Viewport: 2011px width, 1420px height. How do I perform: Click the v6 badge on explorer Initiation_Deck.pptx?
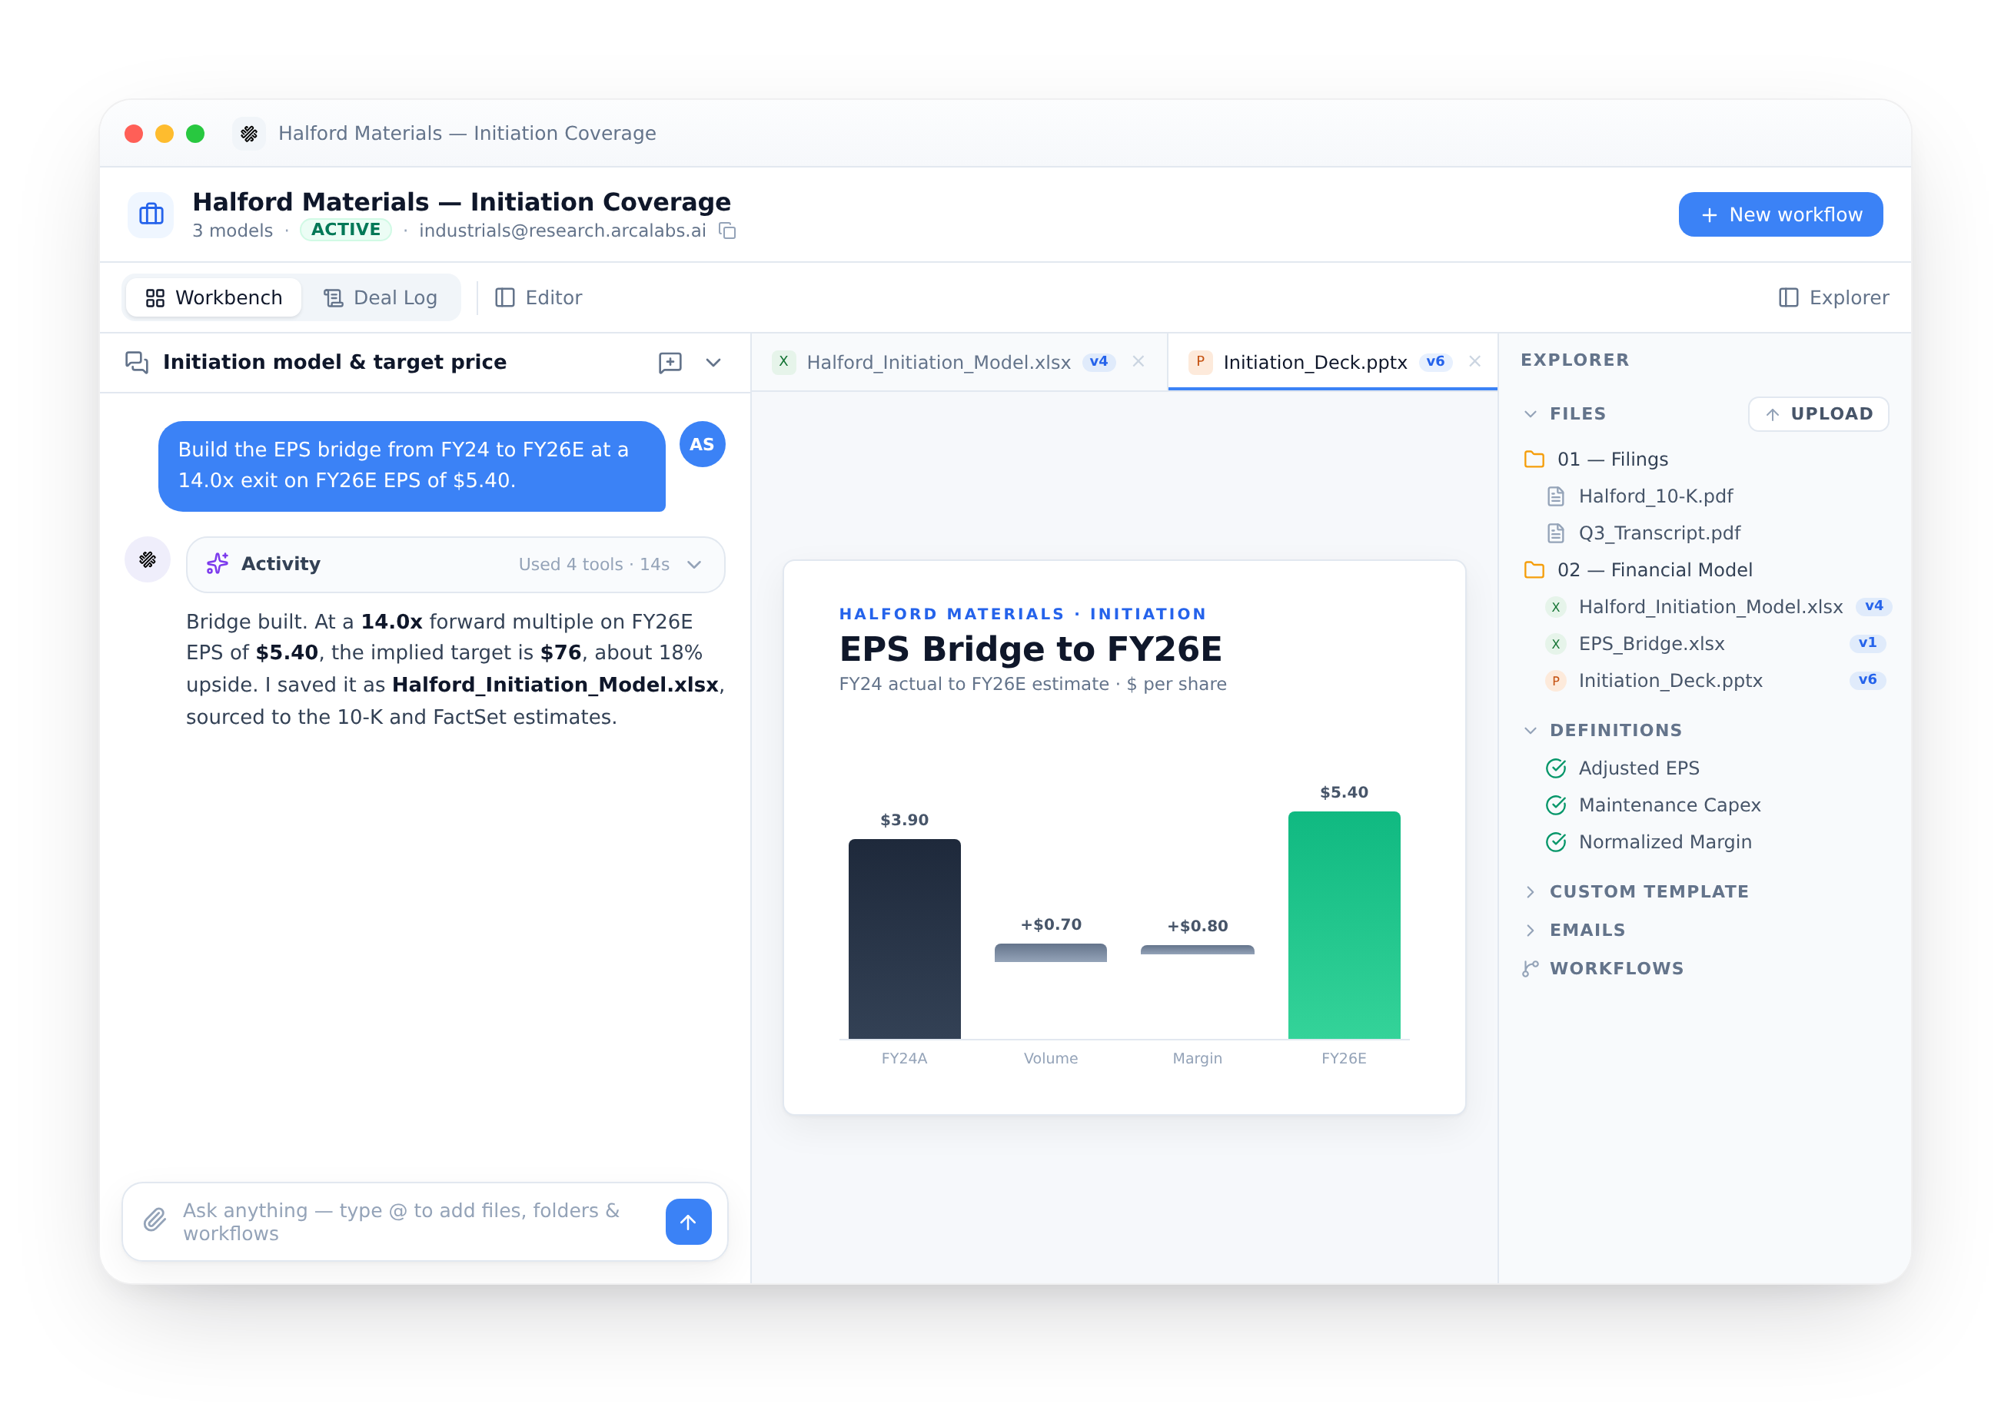coord(1866,680)
